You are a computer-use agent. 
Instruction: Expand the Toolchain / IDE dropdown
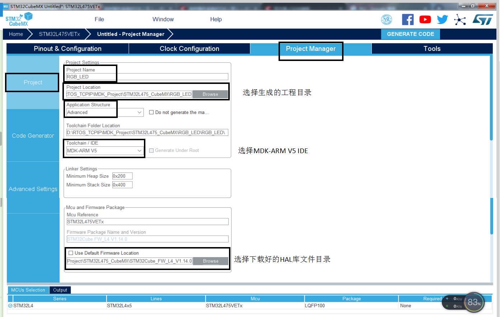pos(140,151)
